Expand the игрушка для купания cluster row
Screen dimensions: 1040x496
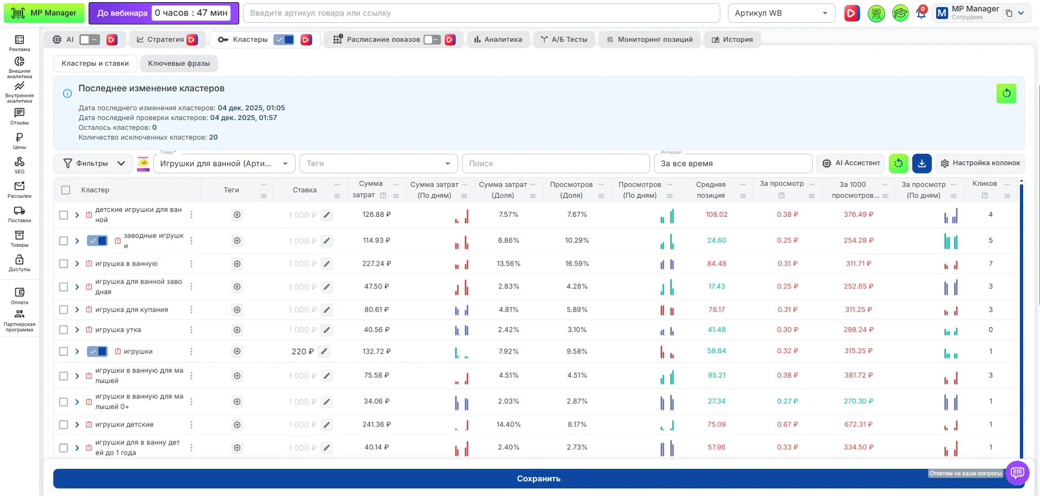point(77,310)
